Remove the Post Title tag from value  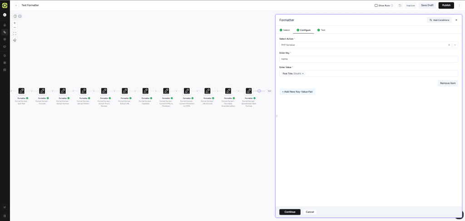pyautogui.click(x=303, y=74)
